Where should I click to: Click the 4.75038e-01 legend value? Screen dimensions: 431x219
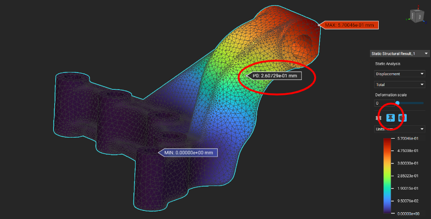click(x=408, y=151)
